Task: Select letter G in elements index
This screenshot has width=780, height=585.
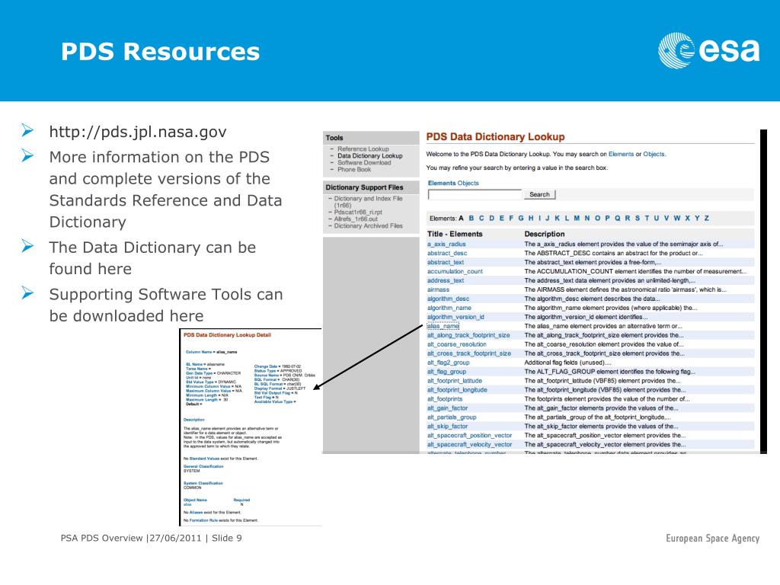Action: tap(521, 219)
